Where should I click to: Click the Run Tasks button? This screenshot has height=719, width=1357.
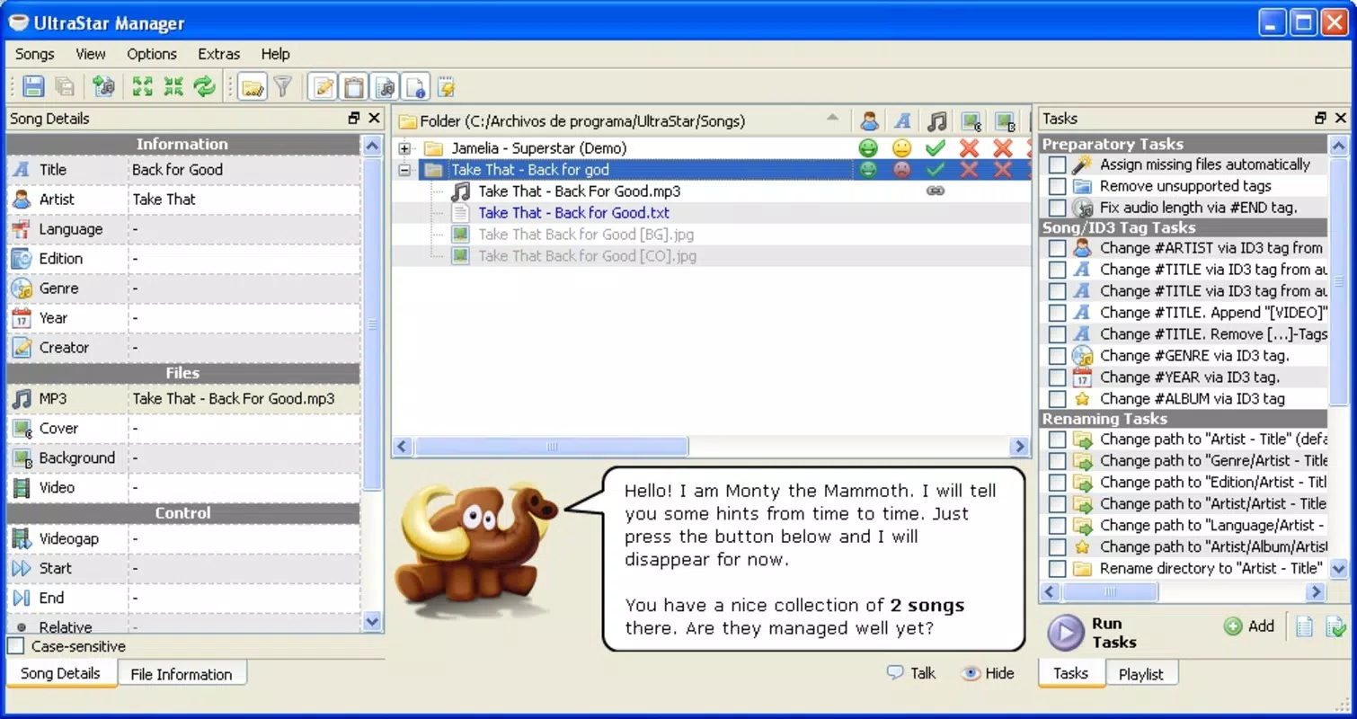(x=1092, y=633)
